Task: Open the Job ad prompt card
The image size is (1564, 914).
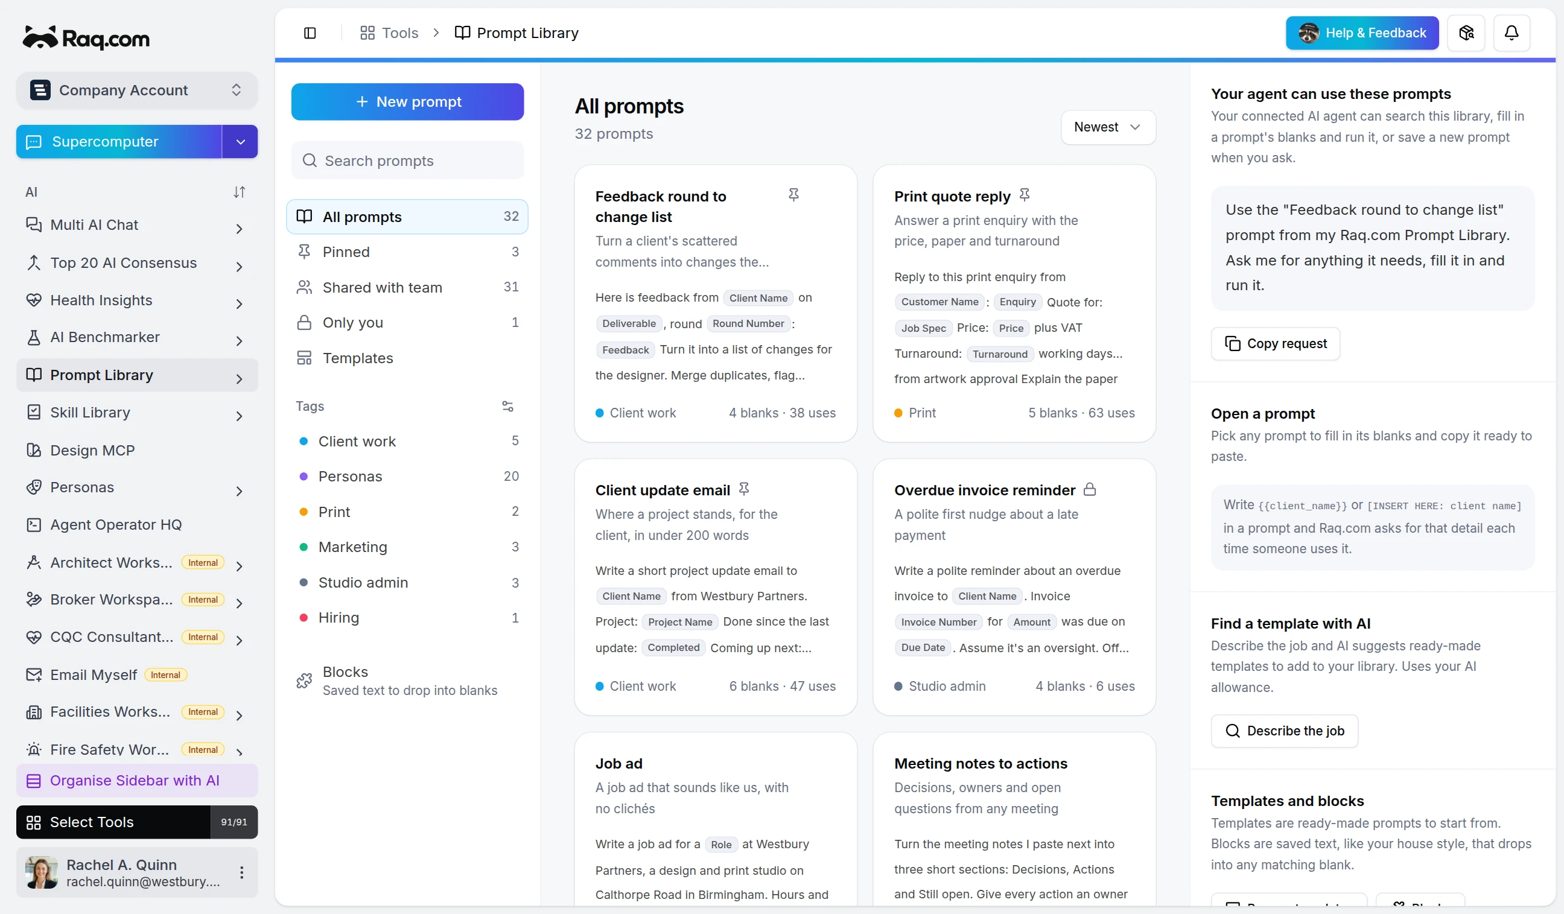Action: 716,819
